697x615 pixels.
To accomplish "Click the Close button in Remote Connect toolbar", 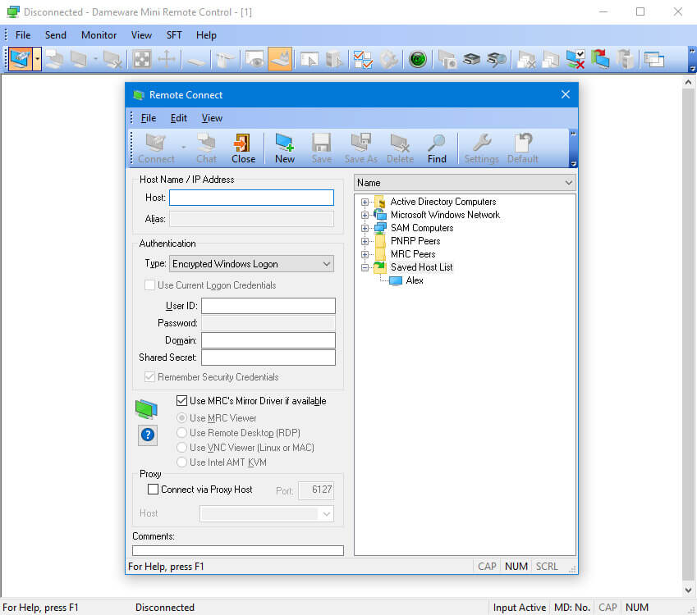I will pyautogui.click(x=243, y=148).
